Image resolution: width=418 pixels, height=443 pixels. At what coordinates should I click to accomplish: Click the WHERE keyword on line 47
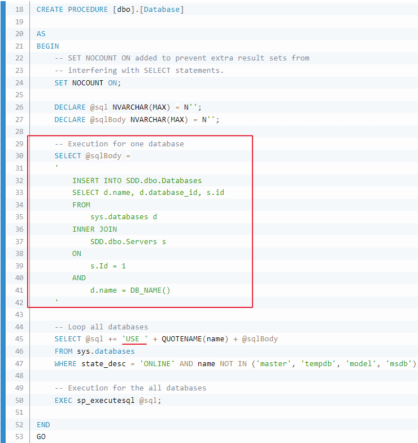click(66, 364)
